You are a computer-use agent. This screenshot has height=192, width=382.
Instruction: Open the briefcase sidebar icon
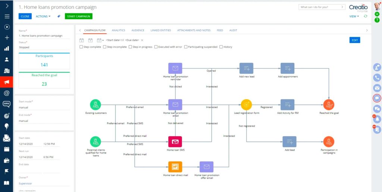pos(7,160)
